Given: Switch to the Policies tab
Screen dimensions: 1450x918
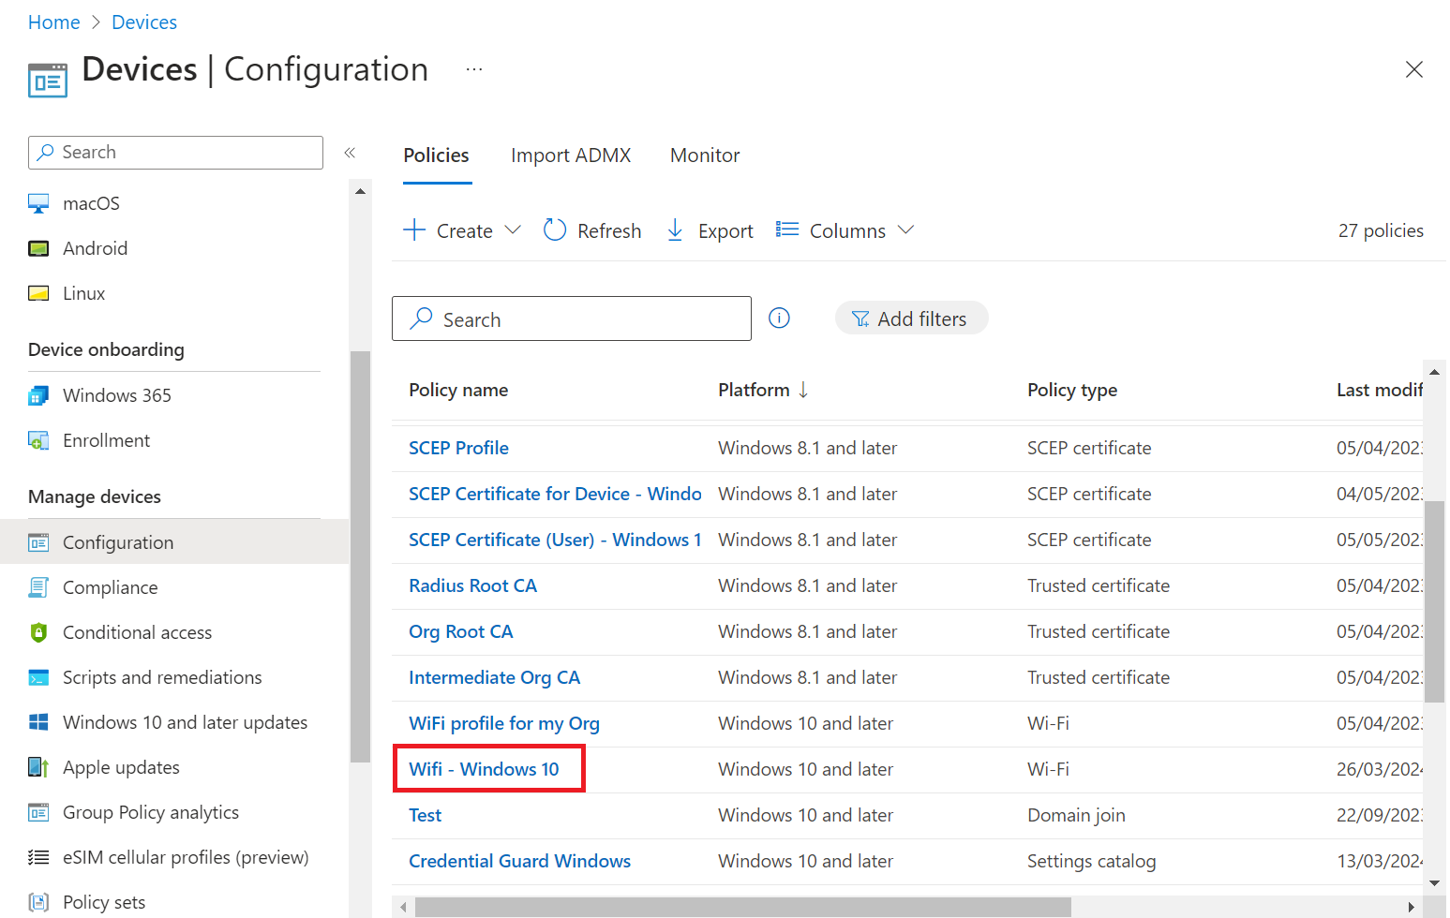Looking at the screenshot, I should click(437, 155).
